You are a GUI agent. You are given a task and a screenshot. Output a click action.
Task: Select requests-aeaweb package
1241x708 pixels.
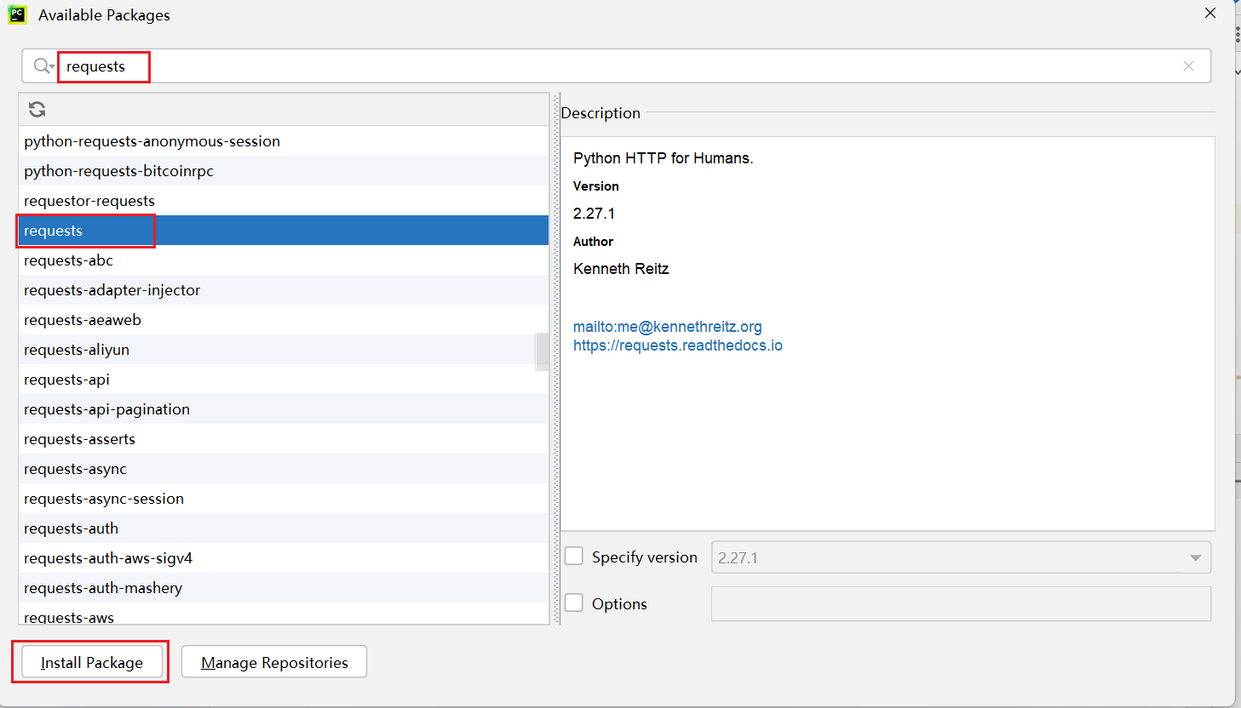click(284, 320)
